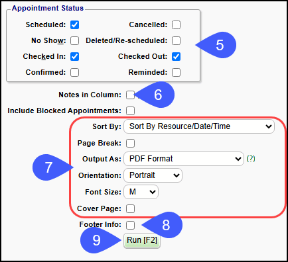
Task: Check the No Show checkbox
Action: tap(75, 40)
